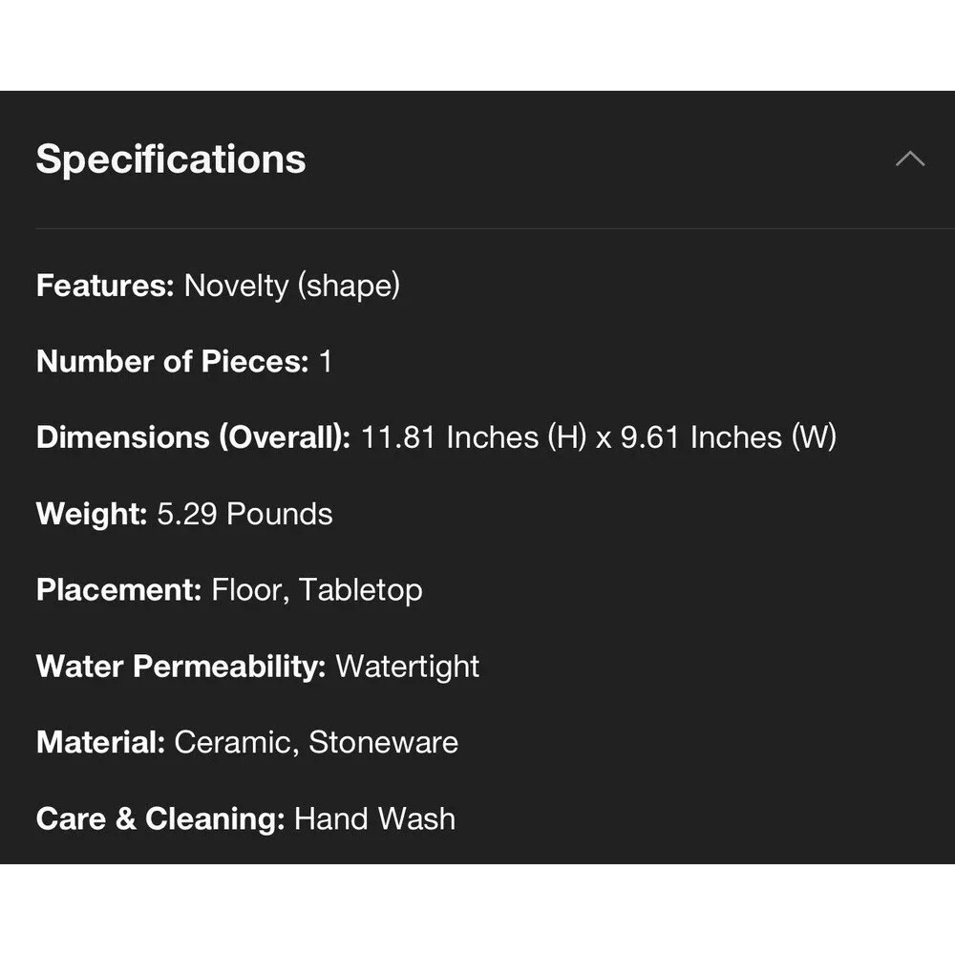Select the Water Permeability label
This screenshot has width=955, height=955.
tap(181, 667)
